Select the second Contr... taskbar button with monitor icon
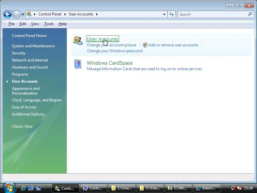The image size is (257, 193). pos(93,188)
